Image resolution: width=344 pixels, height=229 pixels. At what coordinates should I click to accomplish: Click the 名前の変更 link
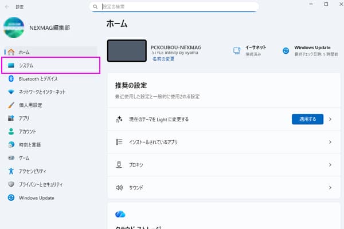coord(163,59)
